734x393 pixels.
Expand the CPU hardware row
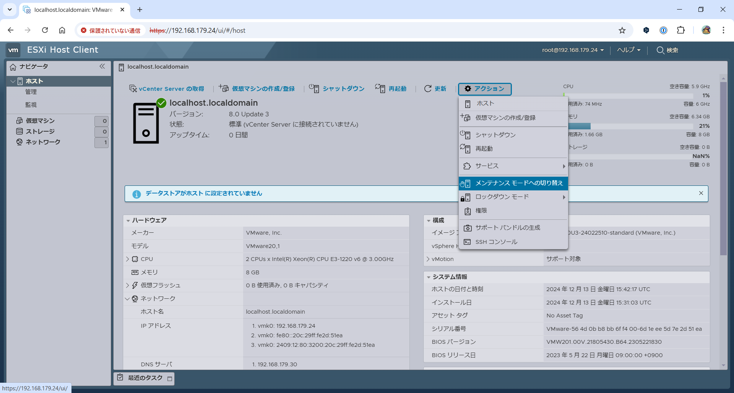pyautogui.click(x=128, y=259)
